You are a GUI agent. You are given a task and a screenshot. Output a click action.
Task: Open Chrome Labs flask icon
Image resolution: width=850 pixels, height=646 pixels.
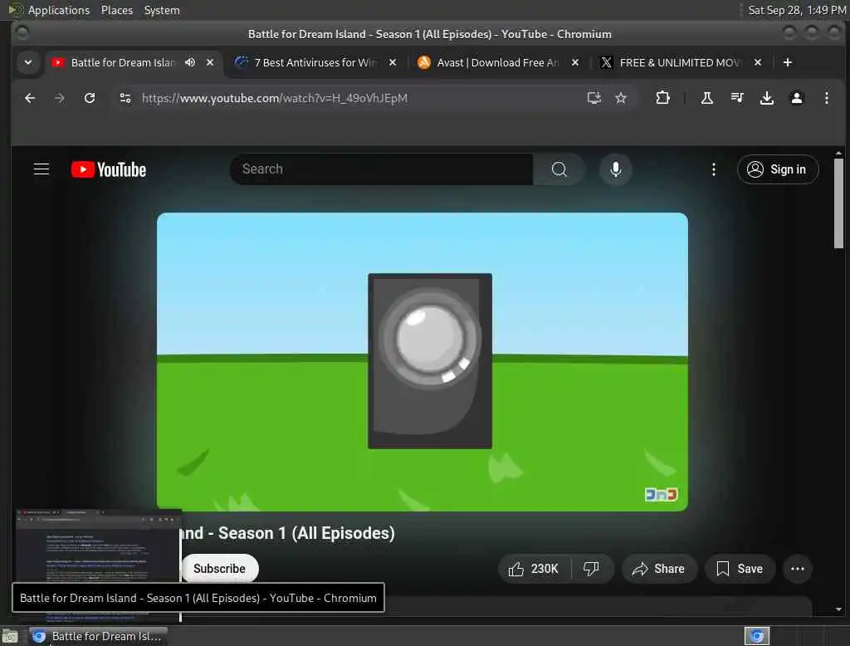tap(707, 98)
